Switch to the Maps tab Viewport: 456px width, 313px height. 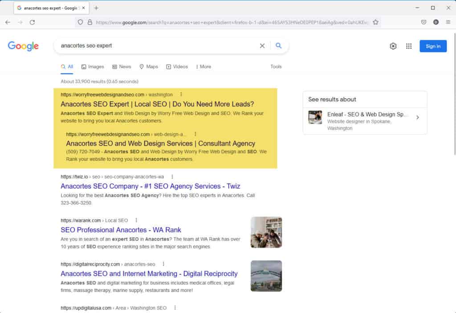(x=149, y=67)
